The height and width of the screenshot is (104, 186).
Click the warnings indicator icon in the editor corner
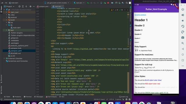pos(112,10)
